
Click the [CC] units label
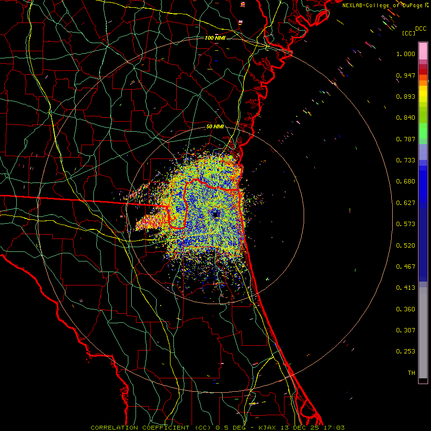pos(408,33)
